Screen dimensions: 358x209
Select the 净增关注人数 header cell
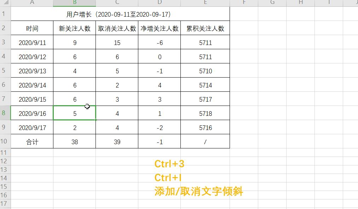(159, 28)
